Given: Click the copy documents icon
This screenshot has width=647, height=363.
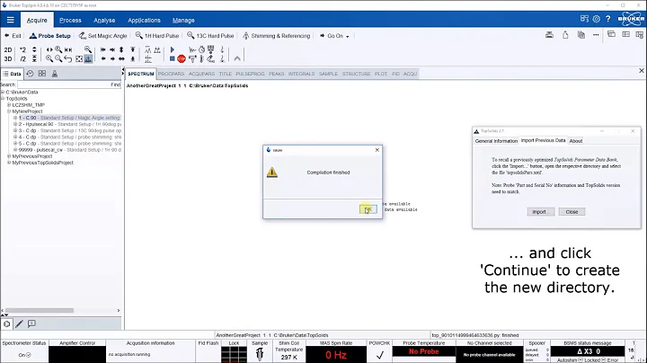Looking at the screenshot, I should [581, 35].
